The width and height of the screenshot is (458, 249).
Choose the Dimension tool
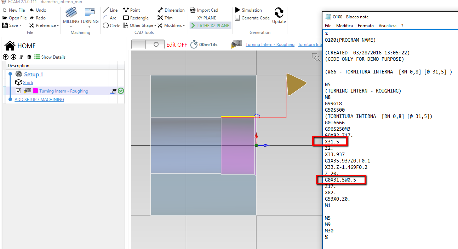(x=171, y=10)
